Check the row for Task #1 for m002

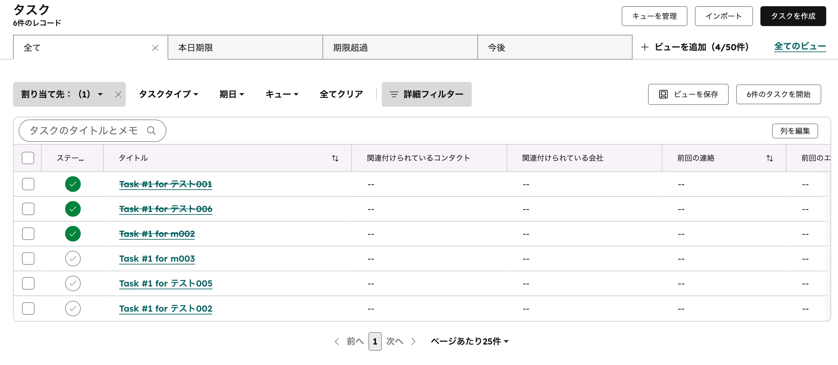[x=28, y=234]
